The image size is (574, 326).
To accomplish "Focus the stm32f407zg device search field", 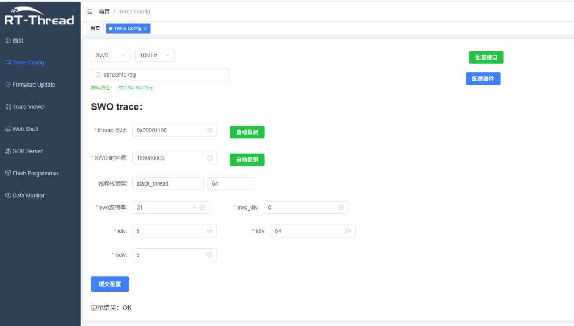I will (x=160, y=75).
